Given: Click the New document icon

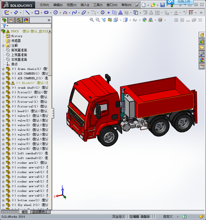Looking at the screenshot, I should click(144, 5).
